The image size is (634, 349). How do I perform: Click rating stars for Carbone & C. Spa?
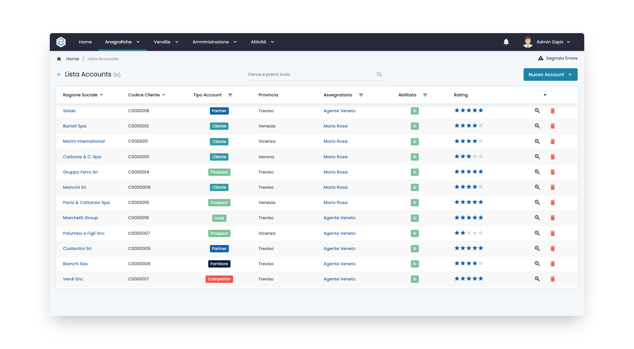(x=469, y=157)
